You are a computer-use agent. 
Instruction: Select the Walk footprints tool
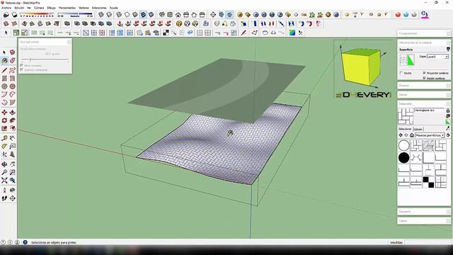[4, 198]
